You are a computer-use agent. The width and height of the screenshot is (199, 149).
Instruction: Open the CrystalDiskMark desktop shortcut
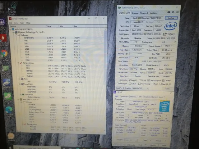(7, 97)
